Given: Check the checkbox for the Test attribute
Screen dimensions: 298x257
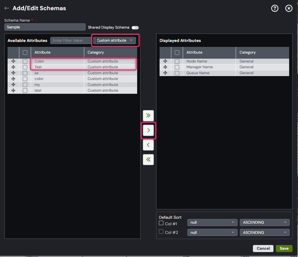Looking at the screenshot, I should [25, 67].
